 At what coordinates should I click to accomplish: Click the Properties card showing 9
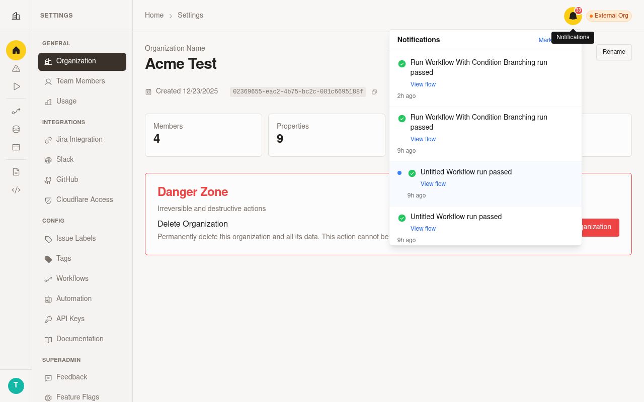coord(327,135)
